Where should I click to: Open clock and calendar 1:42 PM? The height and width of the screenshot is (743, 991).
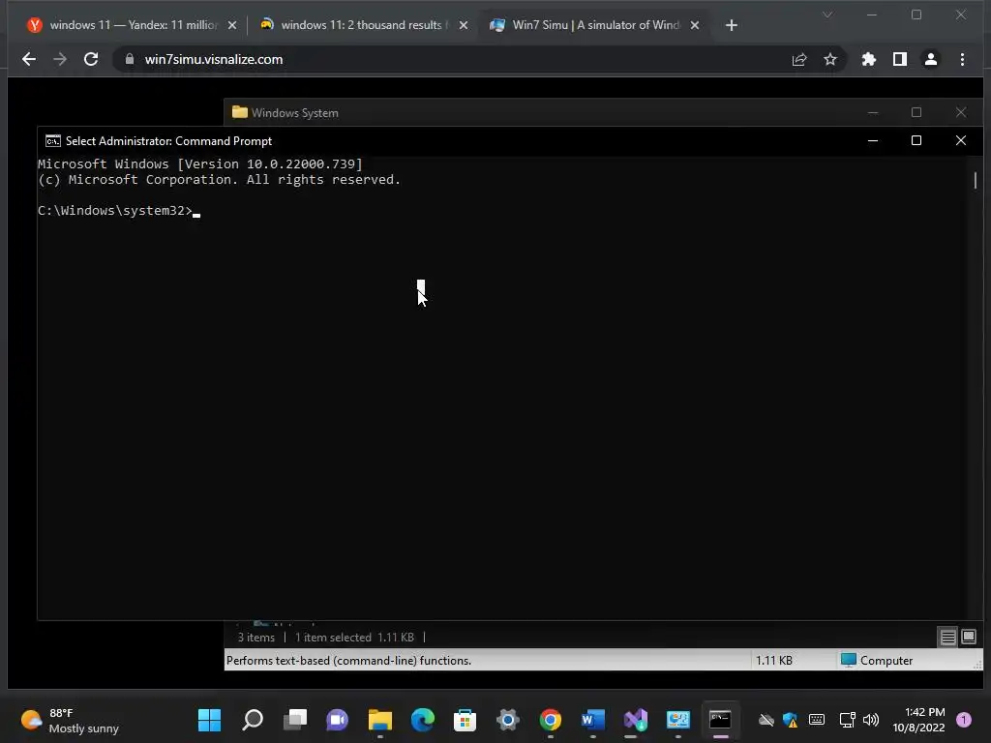pyautogui.click(x=919, y=720)
